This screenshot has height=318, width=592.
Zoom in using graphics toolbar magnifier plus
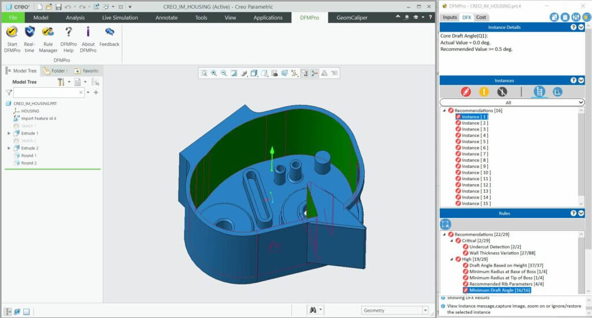[214, 73]
